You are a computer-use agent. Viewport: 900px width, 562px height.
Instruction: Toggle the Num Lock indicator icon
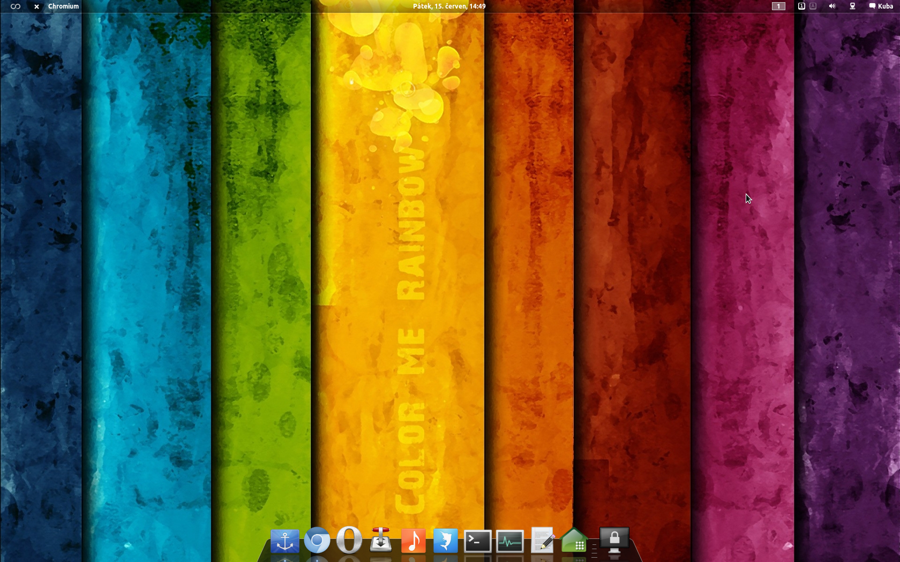click(801, 6)
